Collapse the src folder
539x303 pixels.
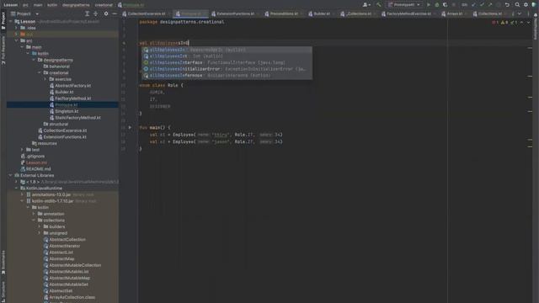(17, 40)
